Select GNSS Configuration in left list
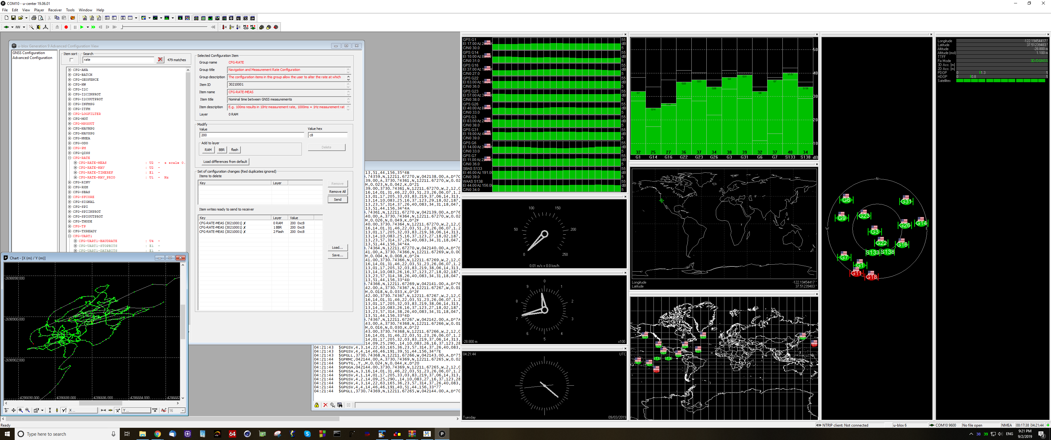The height and width of the screenshot is (440, 1051). (28, 53)
